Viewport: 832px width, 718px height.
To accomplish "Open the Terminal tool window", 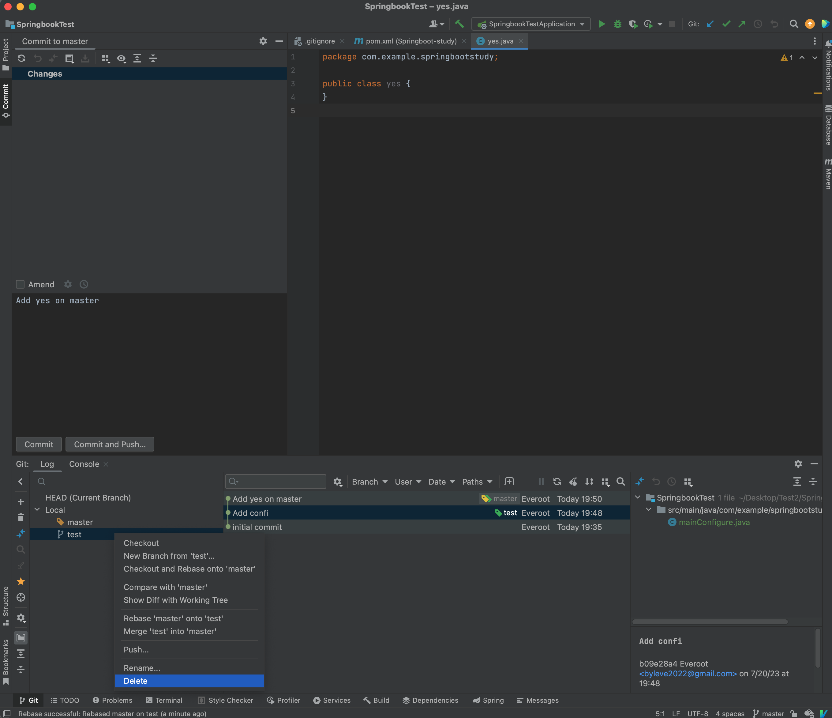I will (x=164, y=700).
